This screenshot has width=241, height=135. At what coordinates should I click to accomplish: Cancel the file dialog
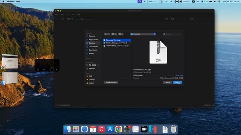[x=167, y=82]
